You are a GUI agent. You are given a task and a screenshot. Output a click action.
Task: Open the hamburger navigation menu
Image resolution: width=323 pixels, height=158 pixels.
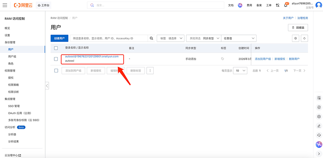point(5,5)
